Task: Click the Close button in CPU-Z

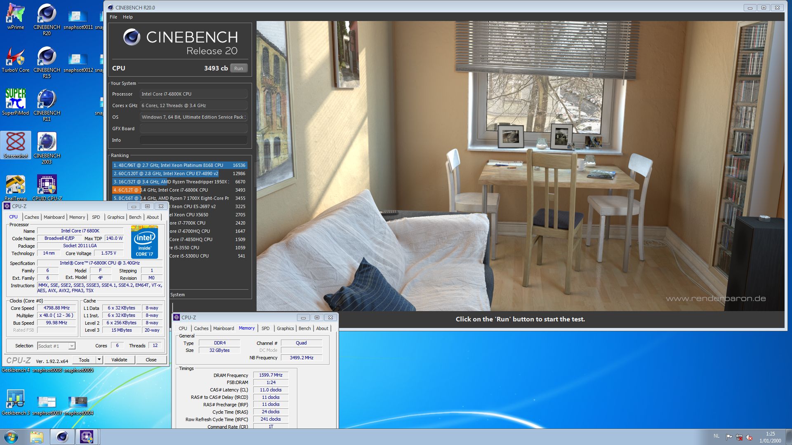Action: click(x=151, y=360)
